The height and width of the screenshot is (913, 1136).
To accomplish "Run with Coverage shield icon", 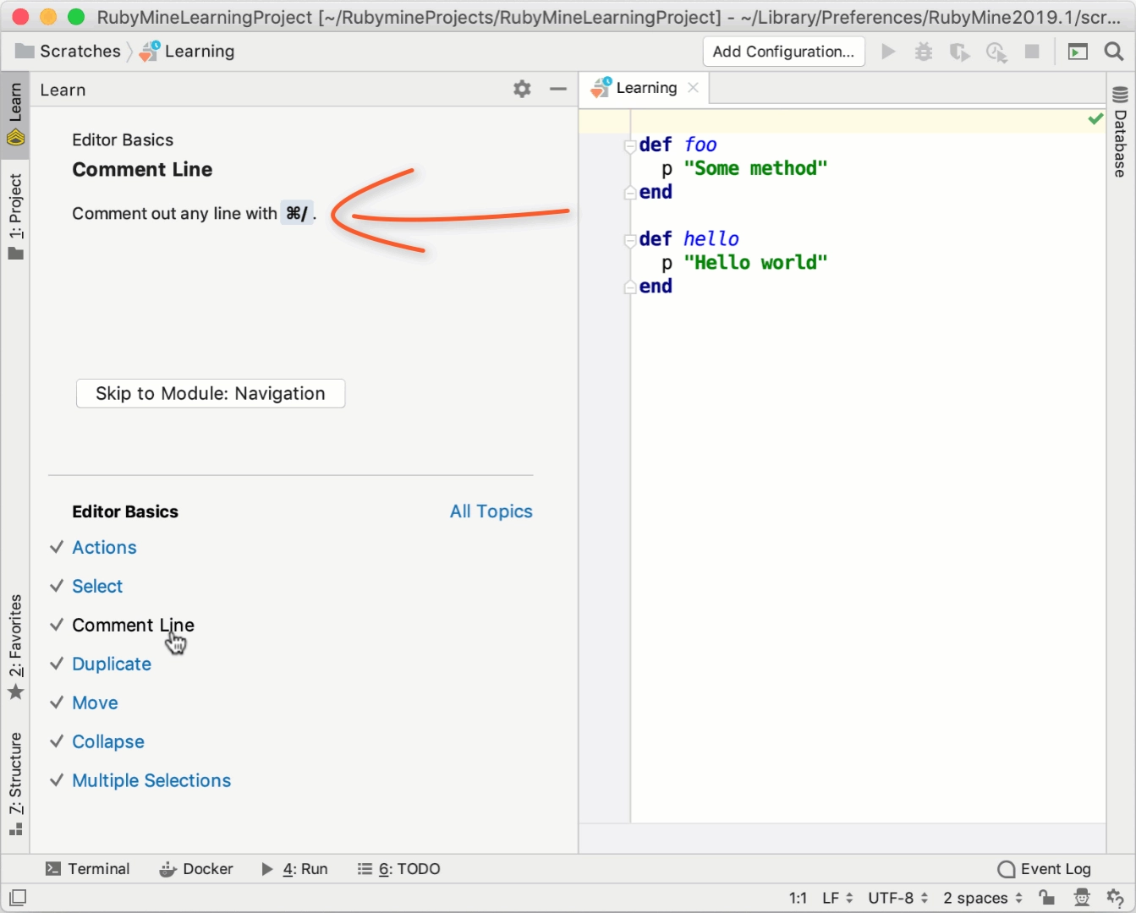I will click(x=959, y=52).
